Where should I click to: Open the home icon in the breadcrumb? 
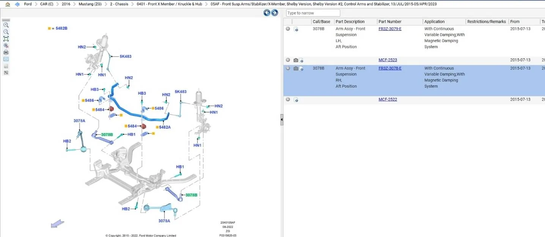8,4
